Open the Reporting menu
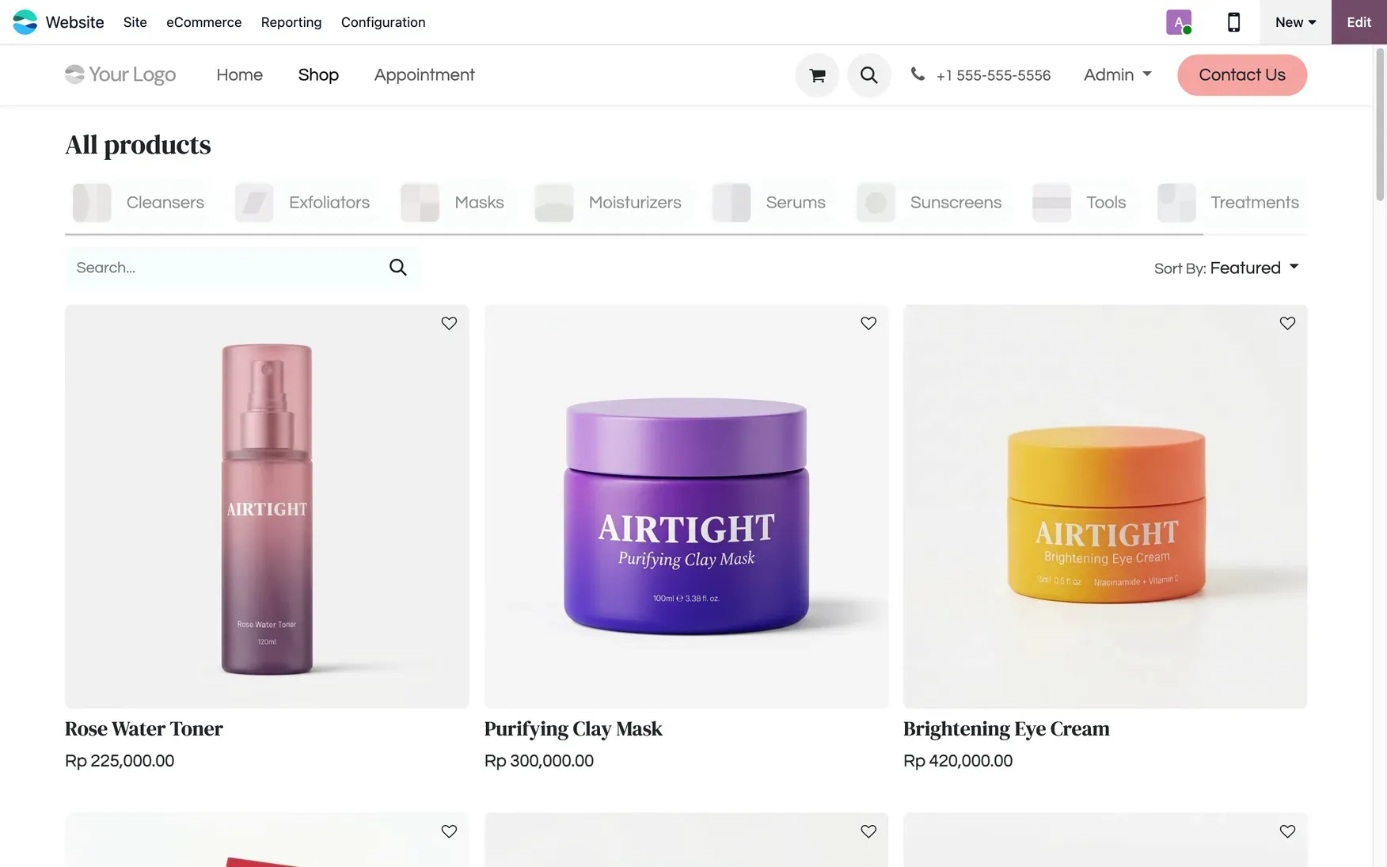Viewport: 1387px width, 867px height. point(291,22)
